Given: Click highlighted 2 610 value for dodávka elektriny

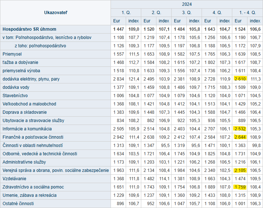Looking at the screenshot, I should pyautogui.click(x=240, y=79).
